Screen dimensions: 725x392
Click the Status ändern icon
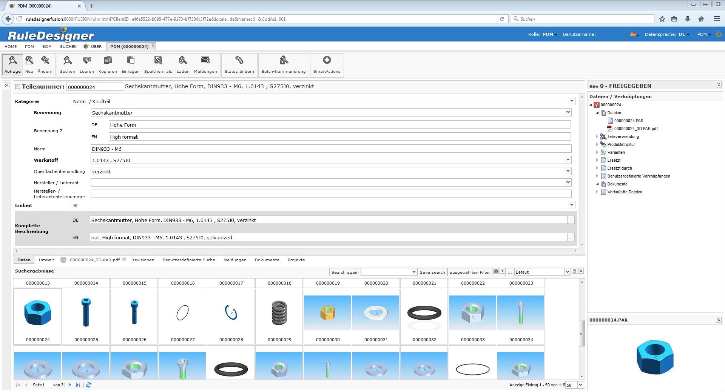239,60
